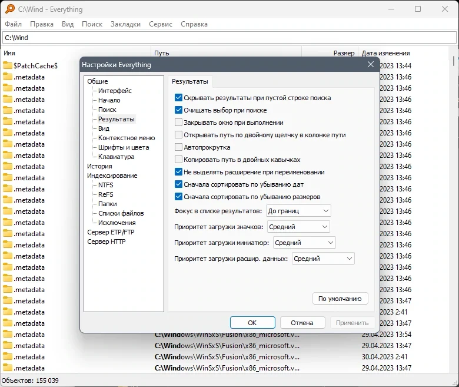The image size is (459, 387).
Task: Click the OK button
Action: click(x=252, y=323)
